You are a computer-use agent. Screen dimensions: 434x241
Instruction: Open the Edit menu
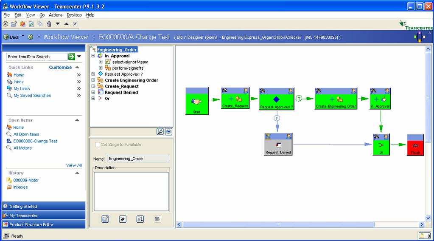coord(18,15)
